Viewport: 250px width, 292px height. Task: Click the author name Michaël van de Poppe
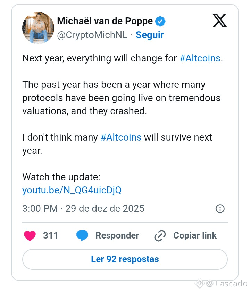pyautogui.click(x=105, y=21)
